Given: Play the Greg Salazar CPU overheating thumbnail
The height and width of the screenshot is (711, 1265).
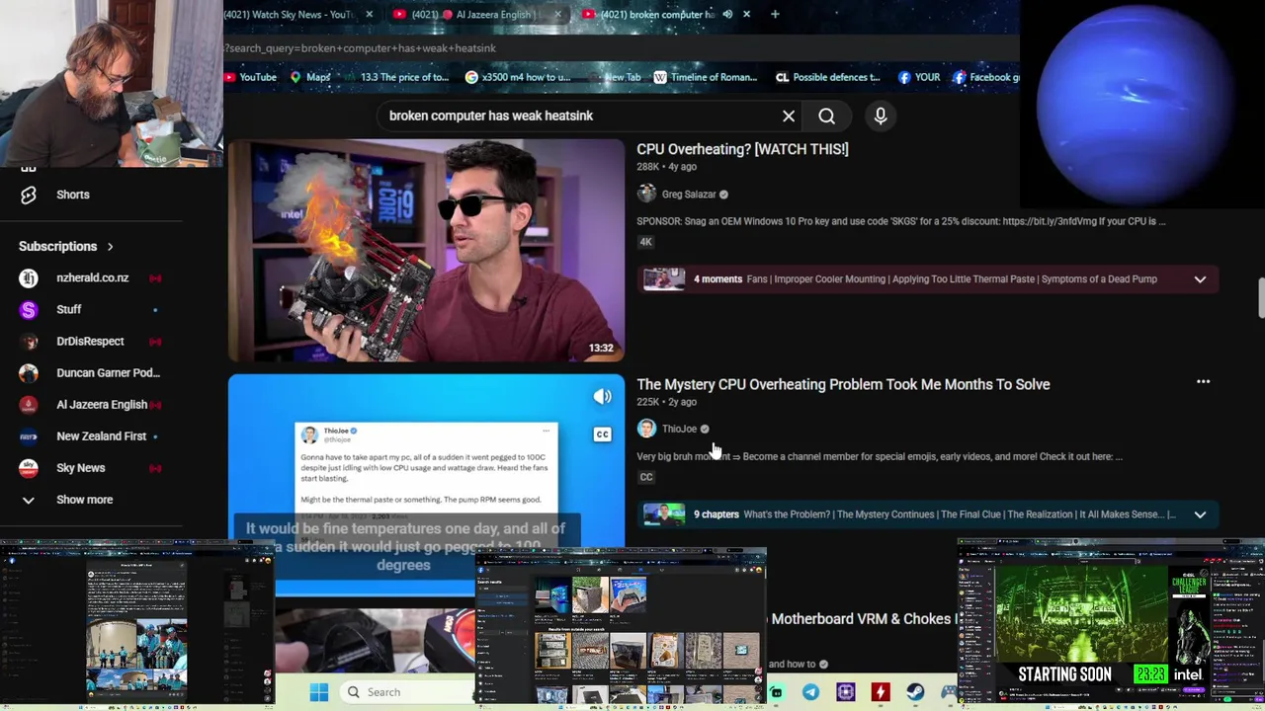Looking at the screenshot, I should [426, 250].
